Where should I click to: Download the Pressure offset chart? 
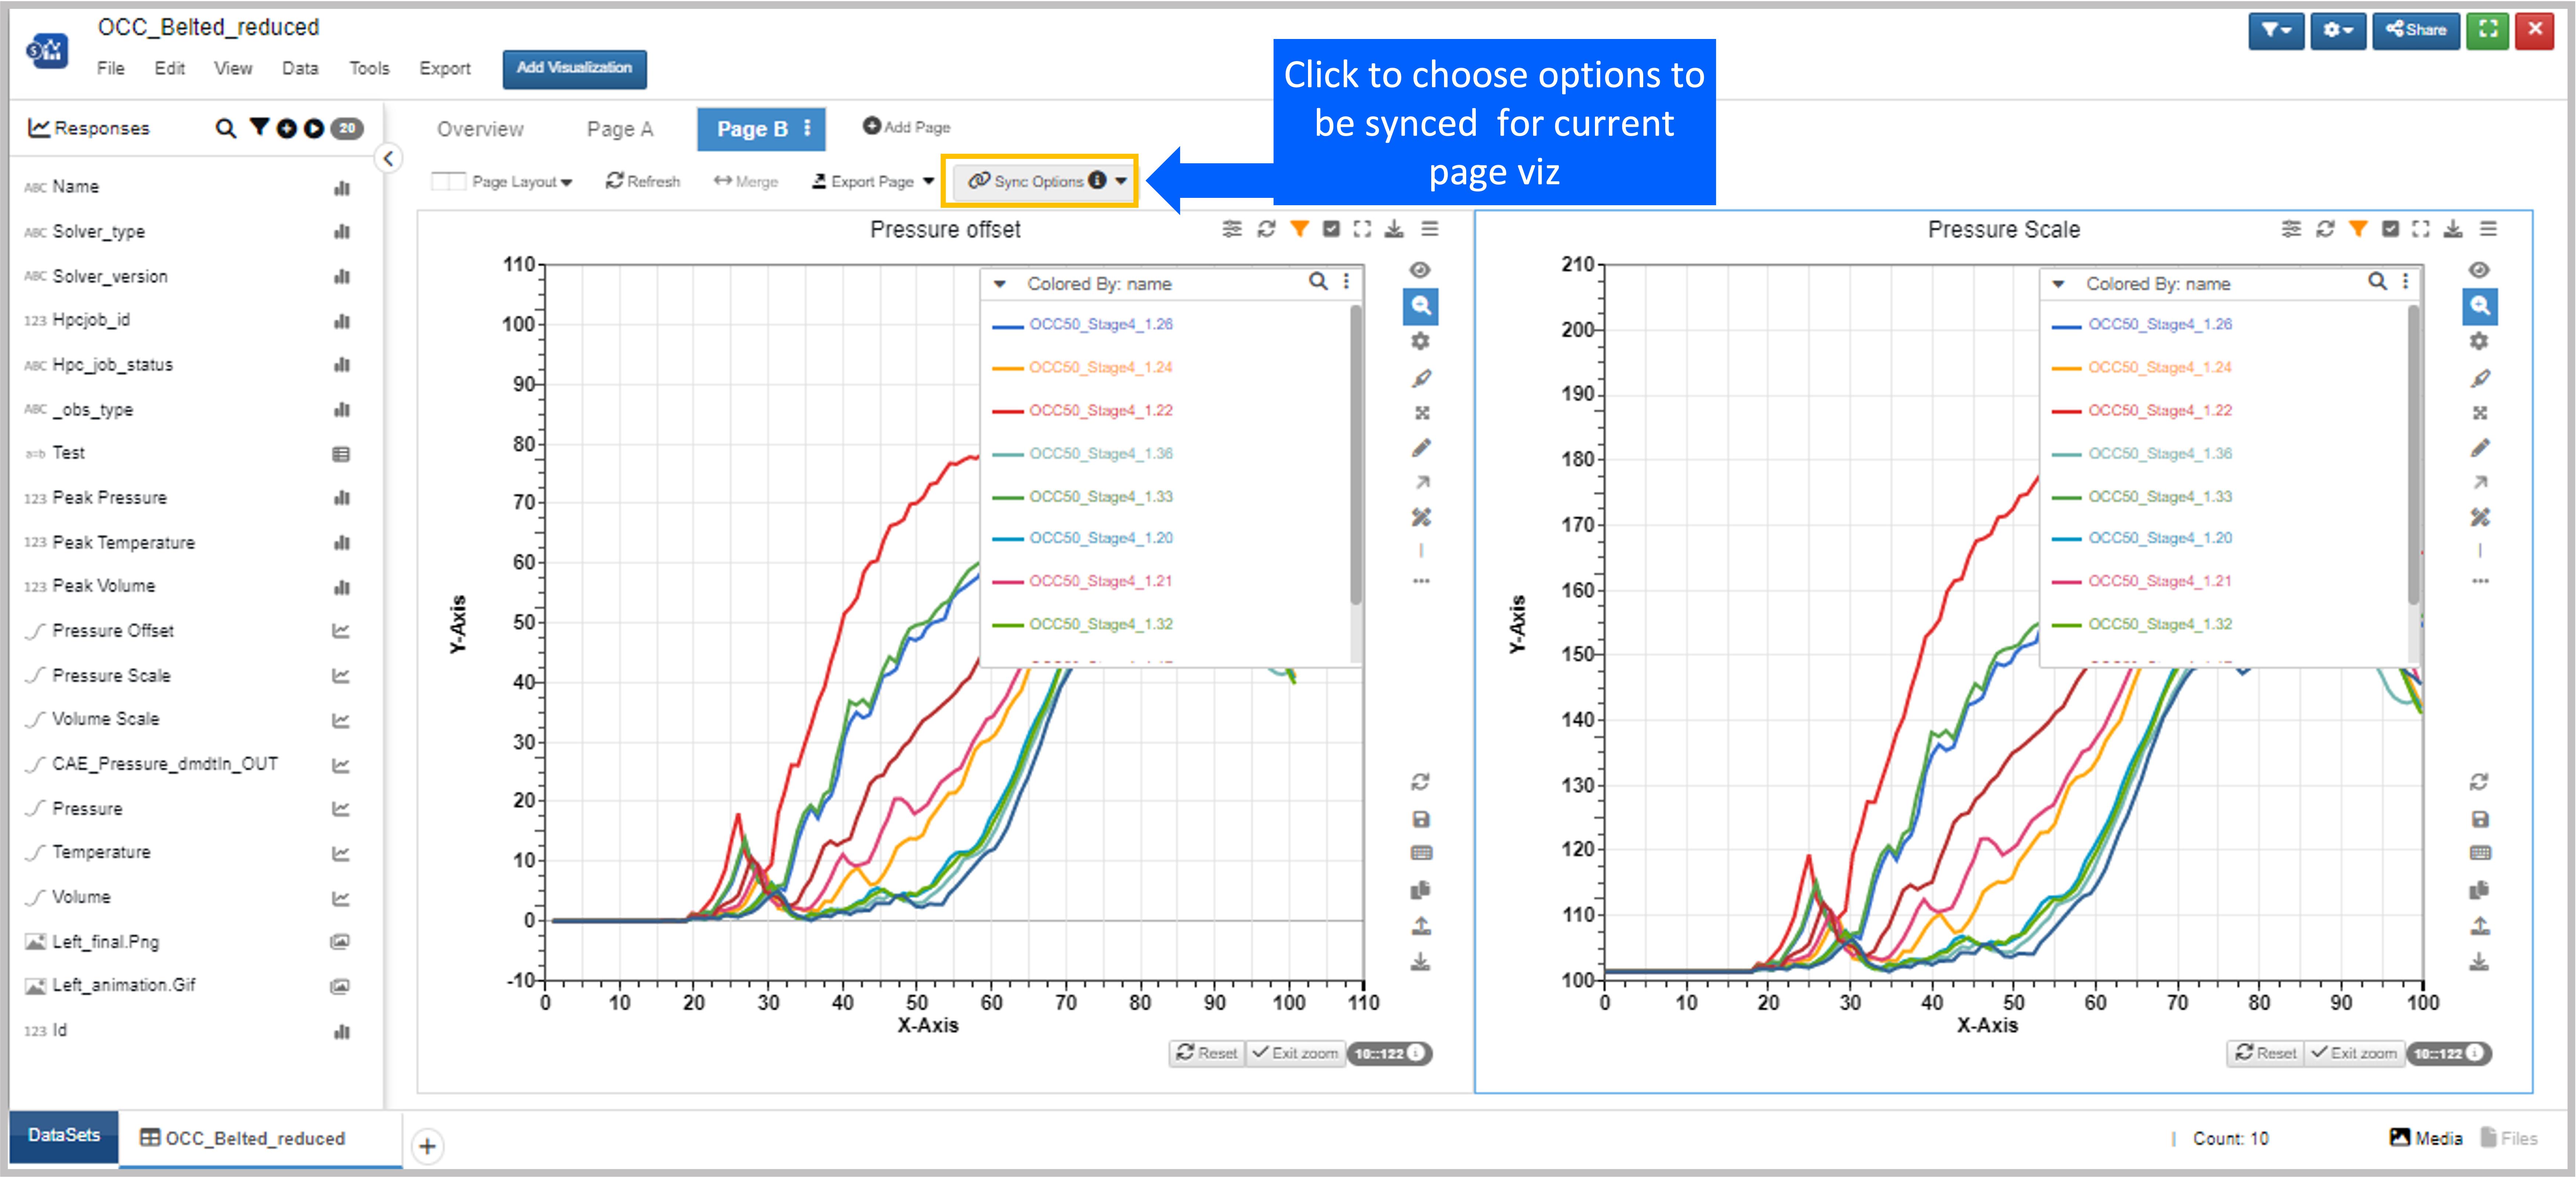1394,229
